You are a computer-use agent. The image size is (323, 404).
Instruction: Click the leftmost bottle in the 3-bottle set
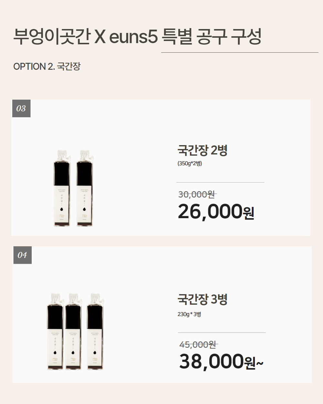point(55,333)
